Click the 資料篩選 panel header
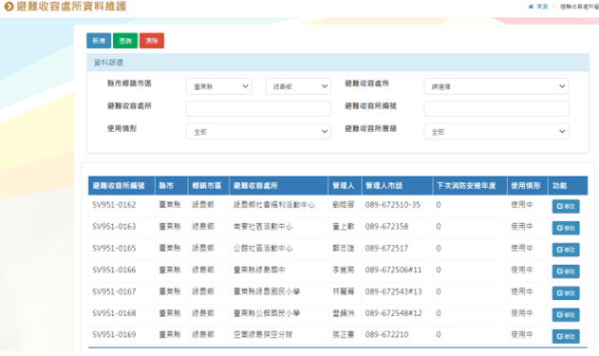 [x=338, y=63]
